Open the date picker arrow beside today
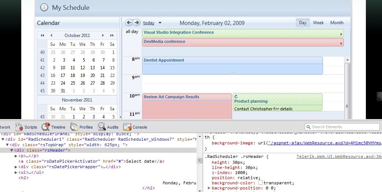 click(160, 23)
